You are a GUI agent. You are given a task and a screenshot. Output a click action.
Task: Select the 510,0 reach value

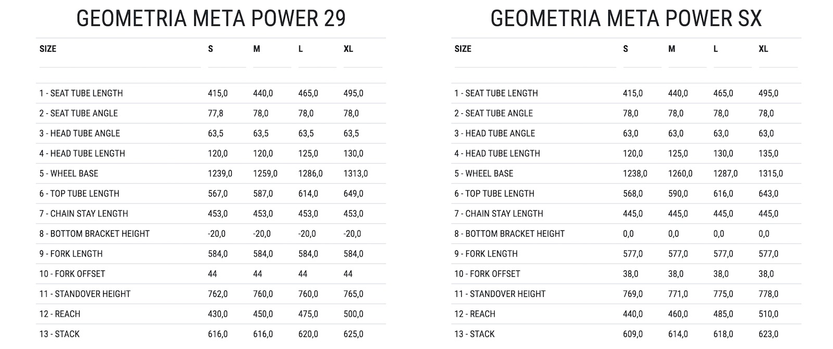click(768, 314)
